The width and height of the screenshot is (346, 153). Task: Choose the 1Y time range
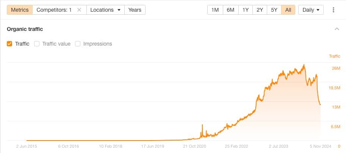point(245,10)
